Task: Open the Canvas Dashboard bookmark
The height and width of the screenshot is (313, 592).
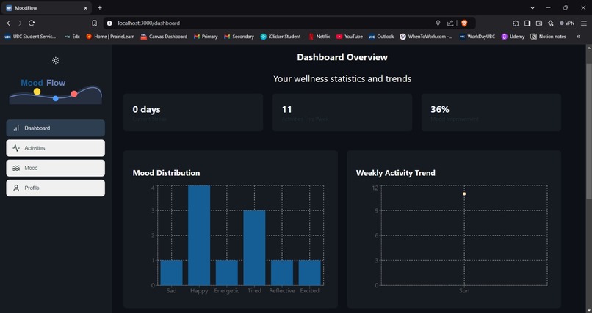Action: pos(164,37)
